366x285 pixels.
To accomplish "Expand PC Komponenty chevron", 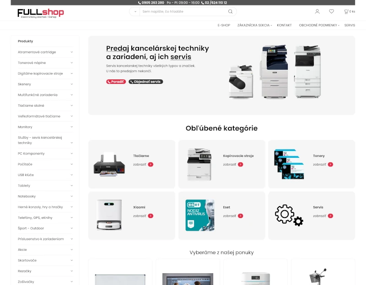I will pos(72,154).
